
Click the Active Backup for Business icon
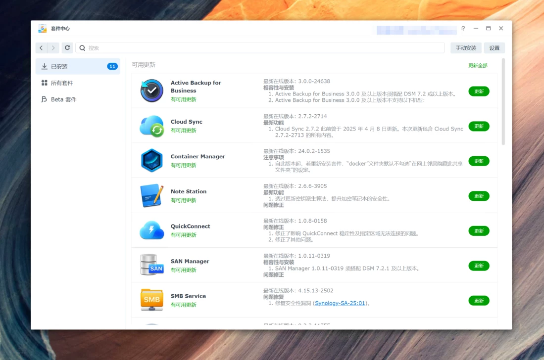pyautogui.click(x=151, y=91)
